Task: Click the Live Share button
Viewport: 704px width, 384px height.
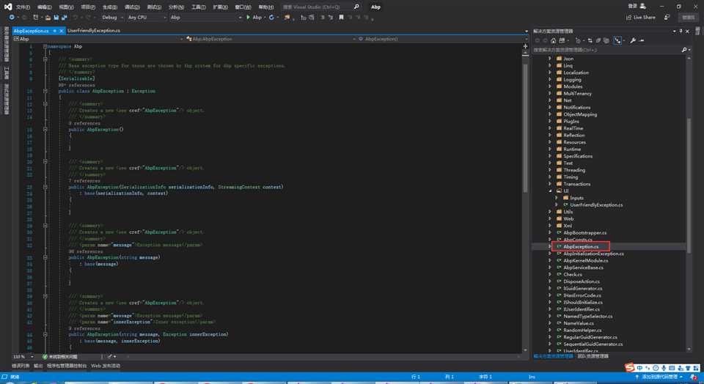Action: pyautogui.click(x=641, y=17)
